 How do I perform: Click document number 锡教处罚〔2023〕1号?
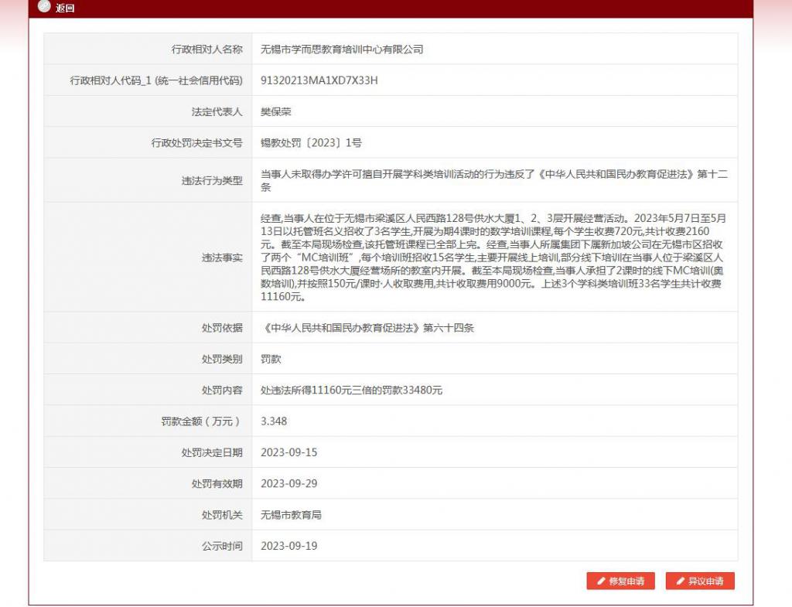(x=311, y=143)
